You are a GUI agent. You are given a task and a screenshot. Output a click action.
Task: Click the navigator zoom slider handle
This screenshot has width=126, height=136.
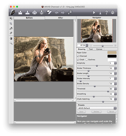(103, 46)
